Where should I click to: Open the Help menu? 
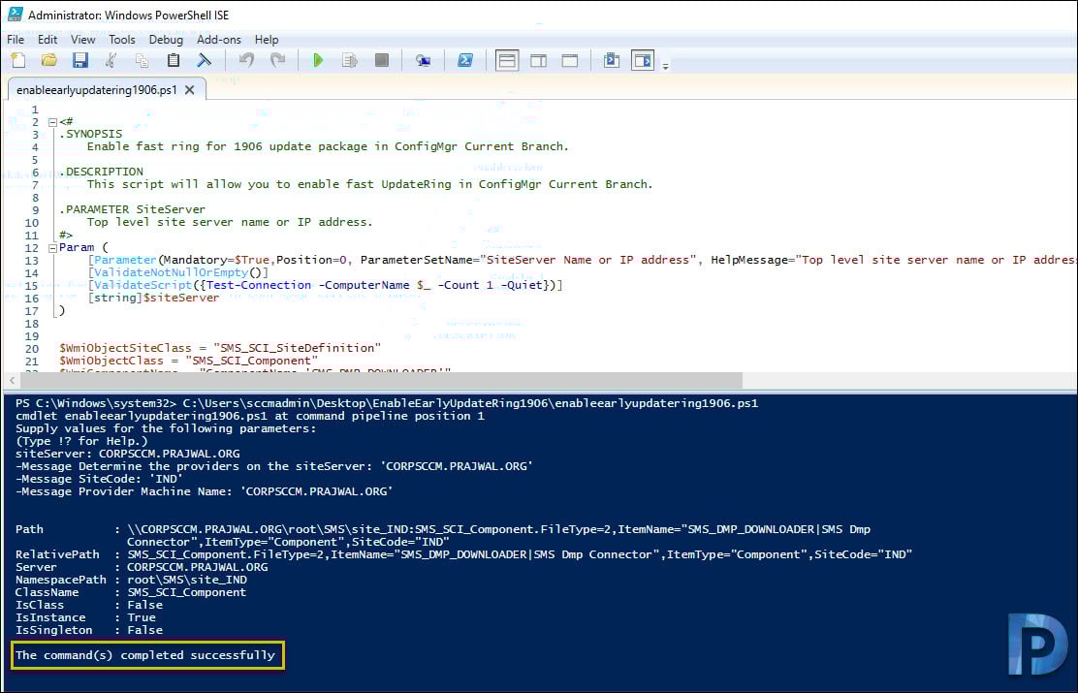point(267,40)
